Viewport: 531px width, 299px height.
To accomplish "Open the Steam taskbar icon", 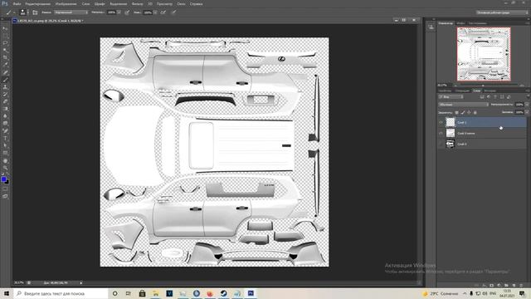I will click(223, 293).
